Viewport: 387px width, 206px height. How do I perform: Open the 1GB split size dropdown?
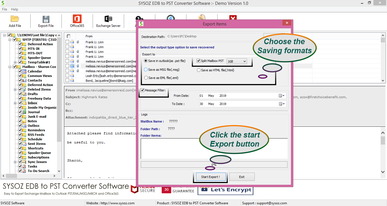tap(237, 61)
